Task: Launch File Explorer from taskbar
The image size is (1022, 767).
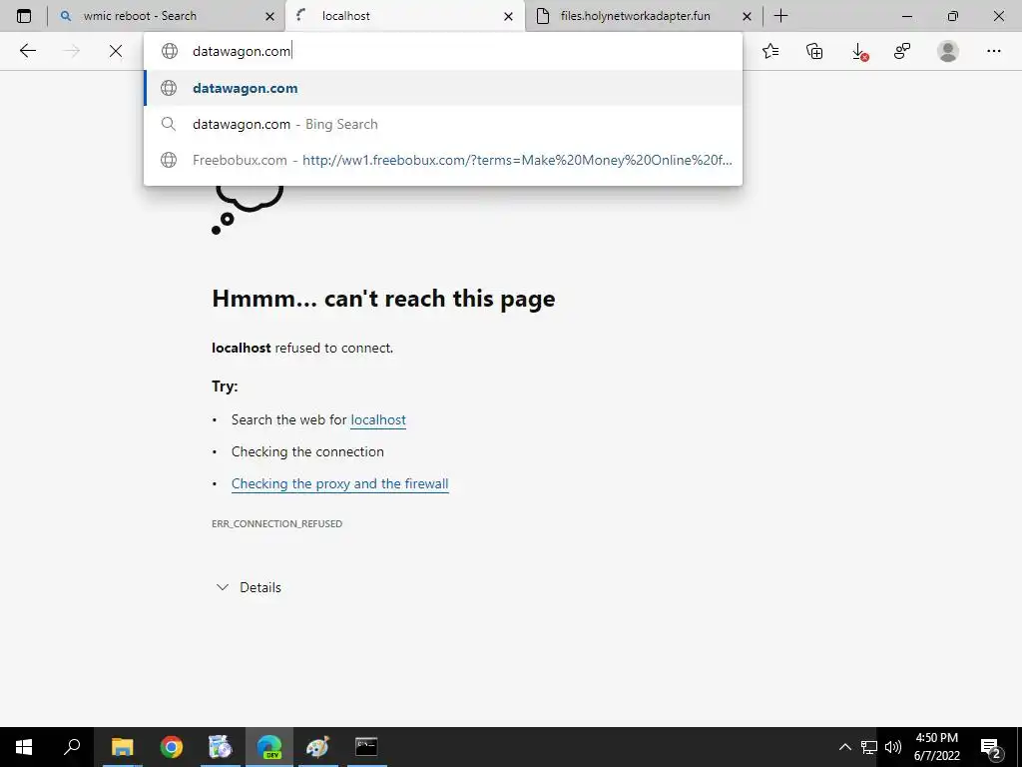Action: coord(122,747)
